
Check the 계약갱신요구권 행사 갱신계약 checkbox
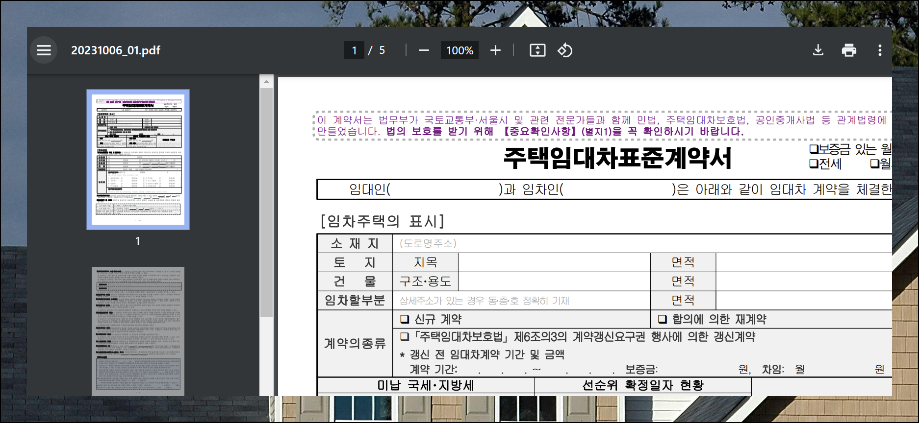click(405, 337)
